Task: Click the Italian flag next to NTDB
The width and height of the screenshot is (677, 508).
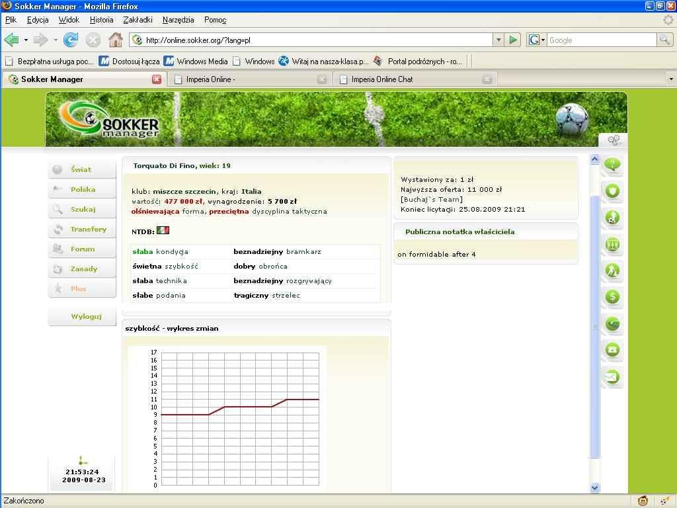Action: (163, 231)
